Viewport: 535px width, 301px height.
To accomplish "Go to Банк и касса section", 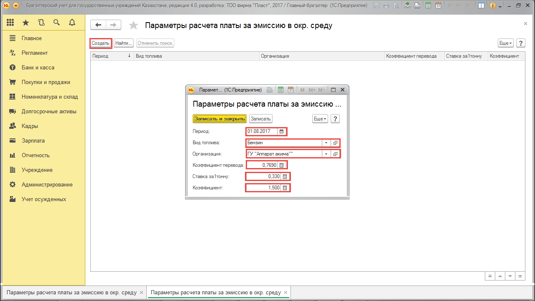I will pyautogui.click(x=38, y=67).
